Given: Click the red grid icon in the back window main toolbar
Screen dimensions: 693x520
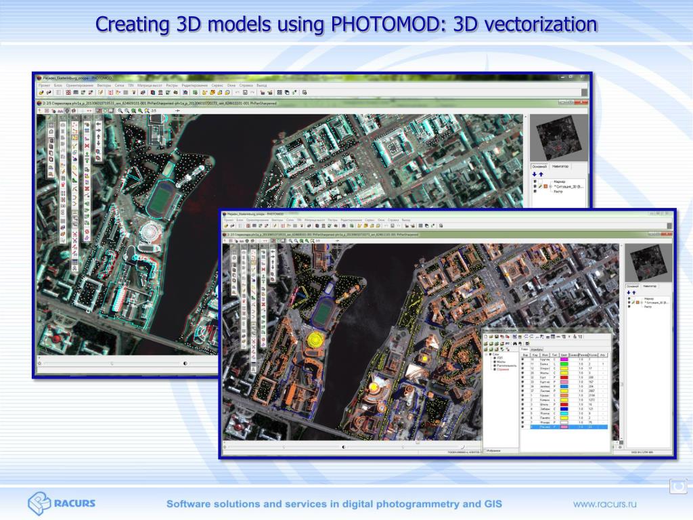Looking at the screenshot, I should 68,92.
